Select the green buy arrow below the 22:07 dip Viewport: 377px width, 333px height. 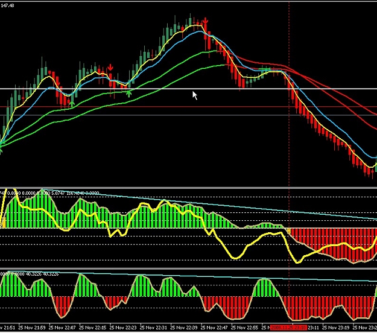(x=72, y=104)
